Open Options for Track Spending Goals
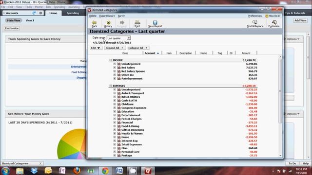The image size is (312, 175). tap(292, 39)
